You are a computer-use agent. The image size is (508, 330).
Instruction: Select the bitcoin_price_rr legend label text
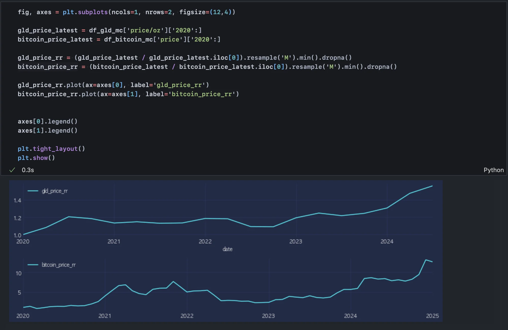58,265
